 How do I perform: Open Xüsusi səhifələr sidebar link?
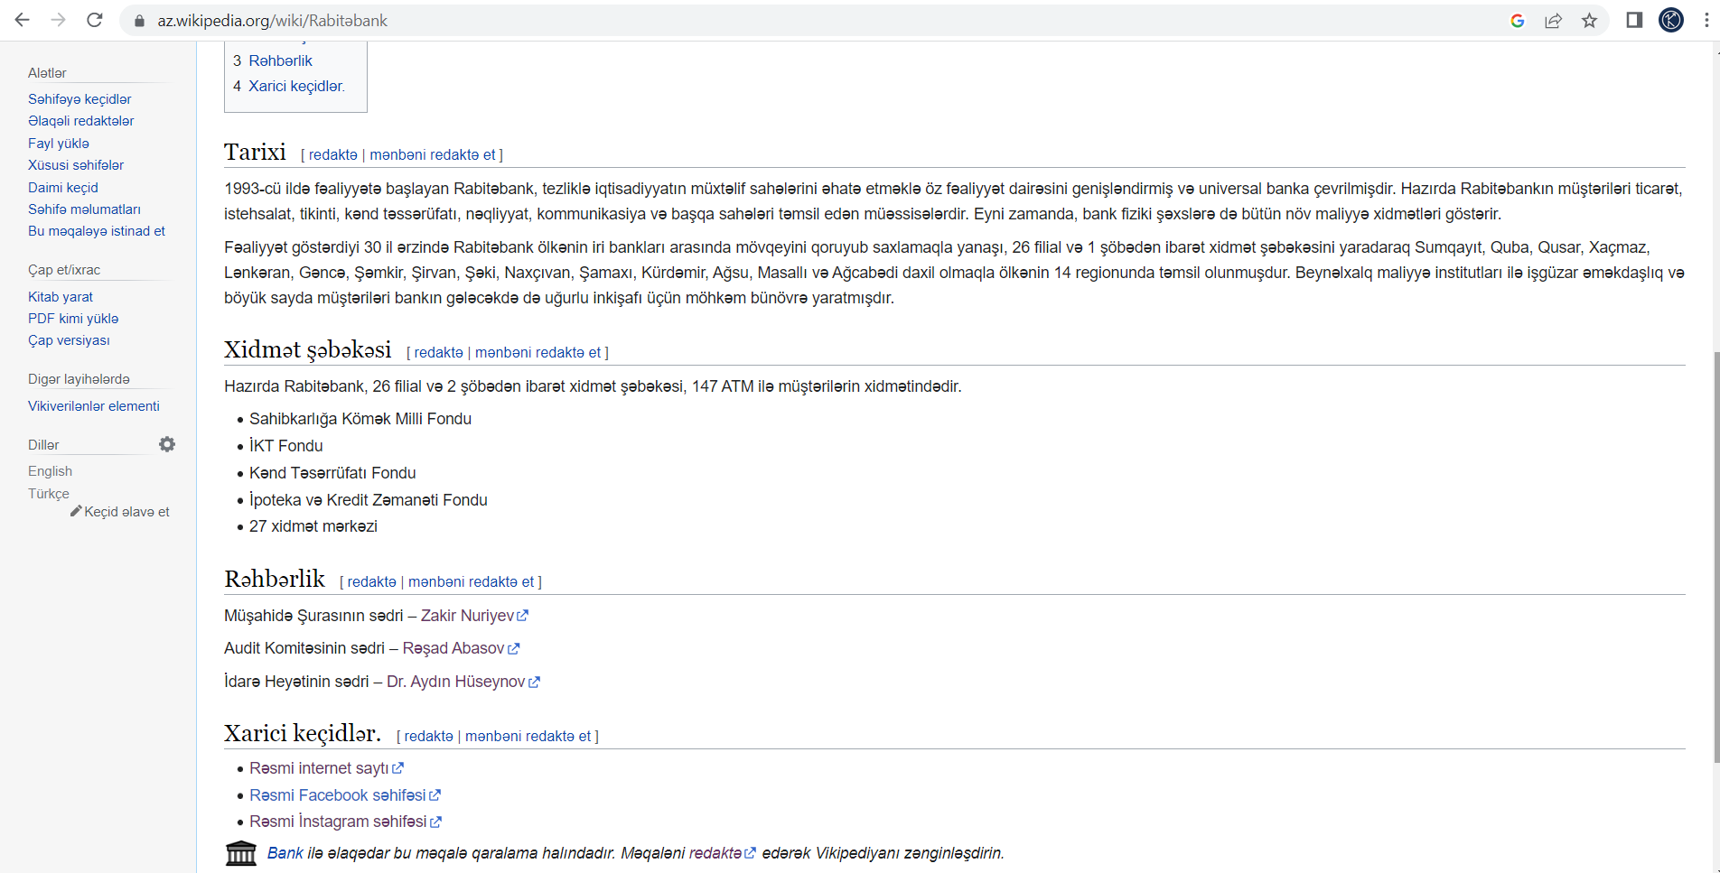(x=76, y=165)
